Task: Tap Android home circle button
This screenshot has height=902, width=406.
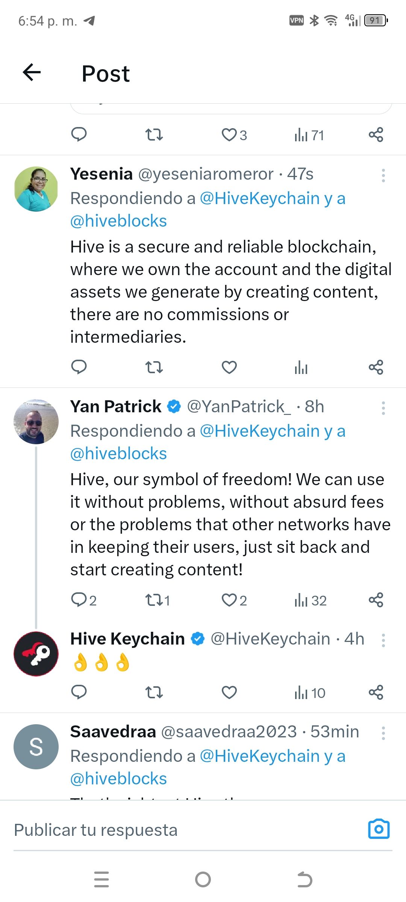Action: tap(203, 879)
